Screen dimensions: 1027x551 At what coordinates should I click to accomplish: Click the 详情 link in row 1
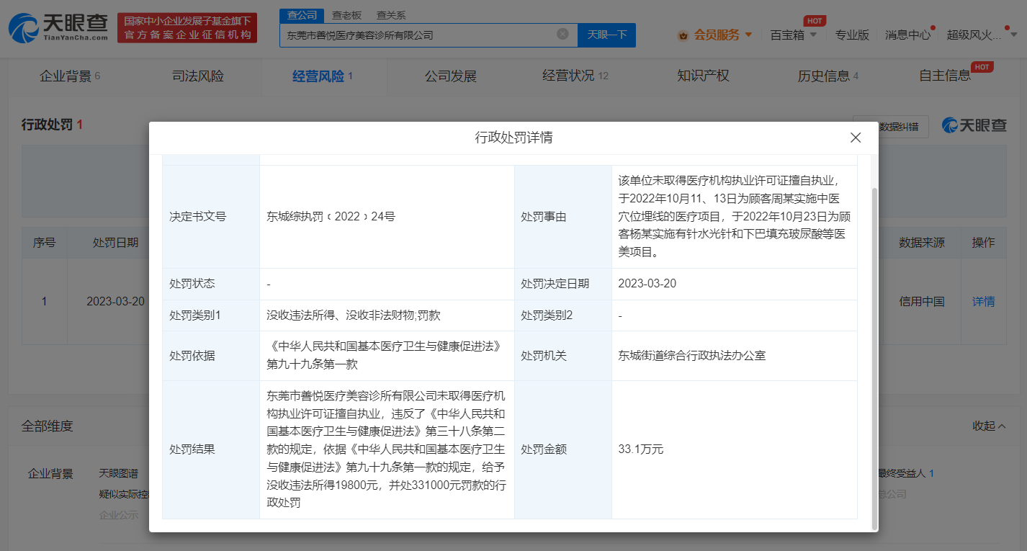tap(984, 302)
